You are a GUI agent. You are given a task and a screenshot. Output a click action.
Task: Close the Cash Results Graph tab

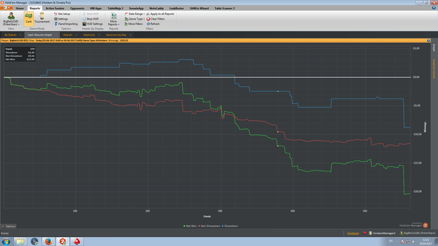tap(56, 35)
